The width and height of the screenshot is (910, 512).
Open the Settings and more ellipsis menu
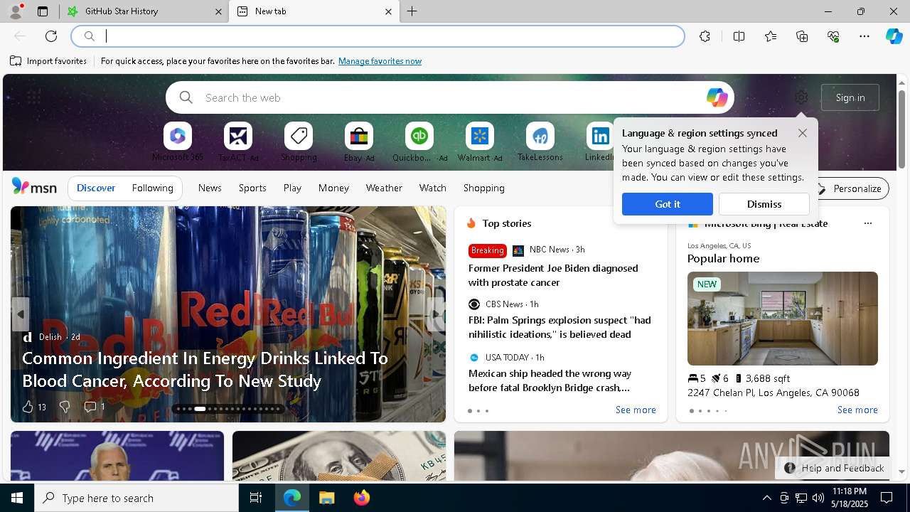[x=864, y=36]
